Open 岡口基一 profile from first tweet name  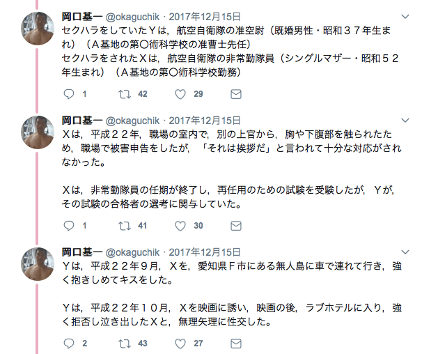click(81, 15)
